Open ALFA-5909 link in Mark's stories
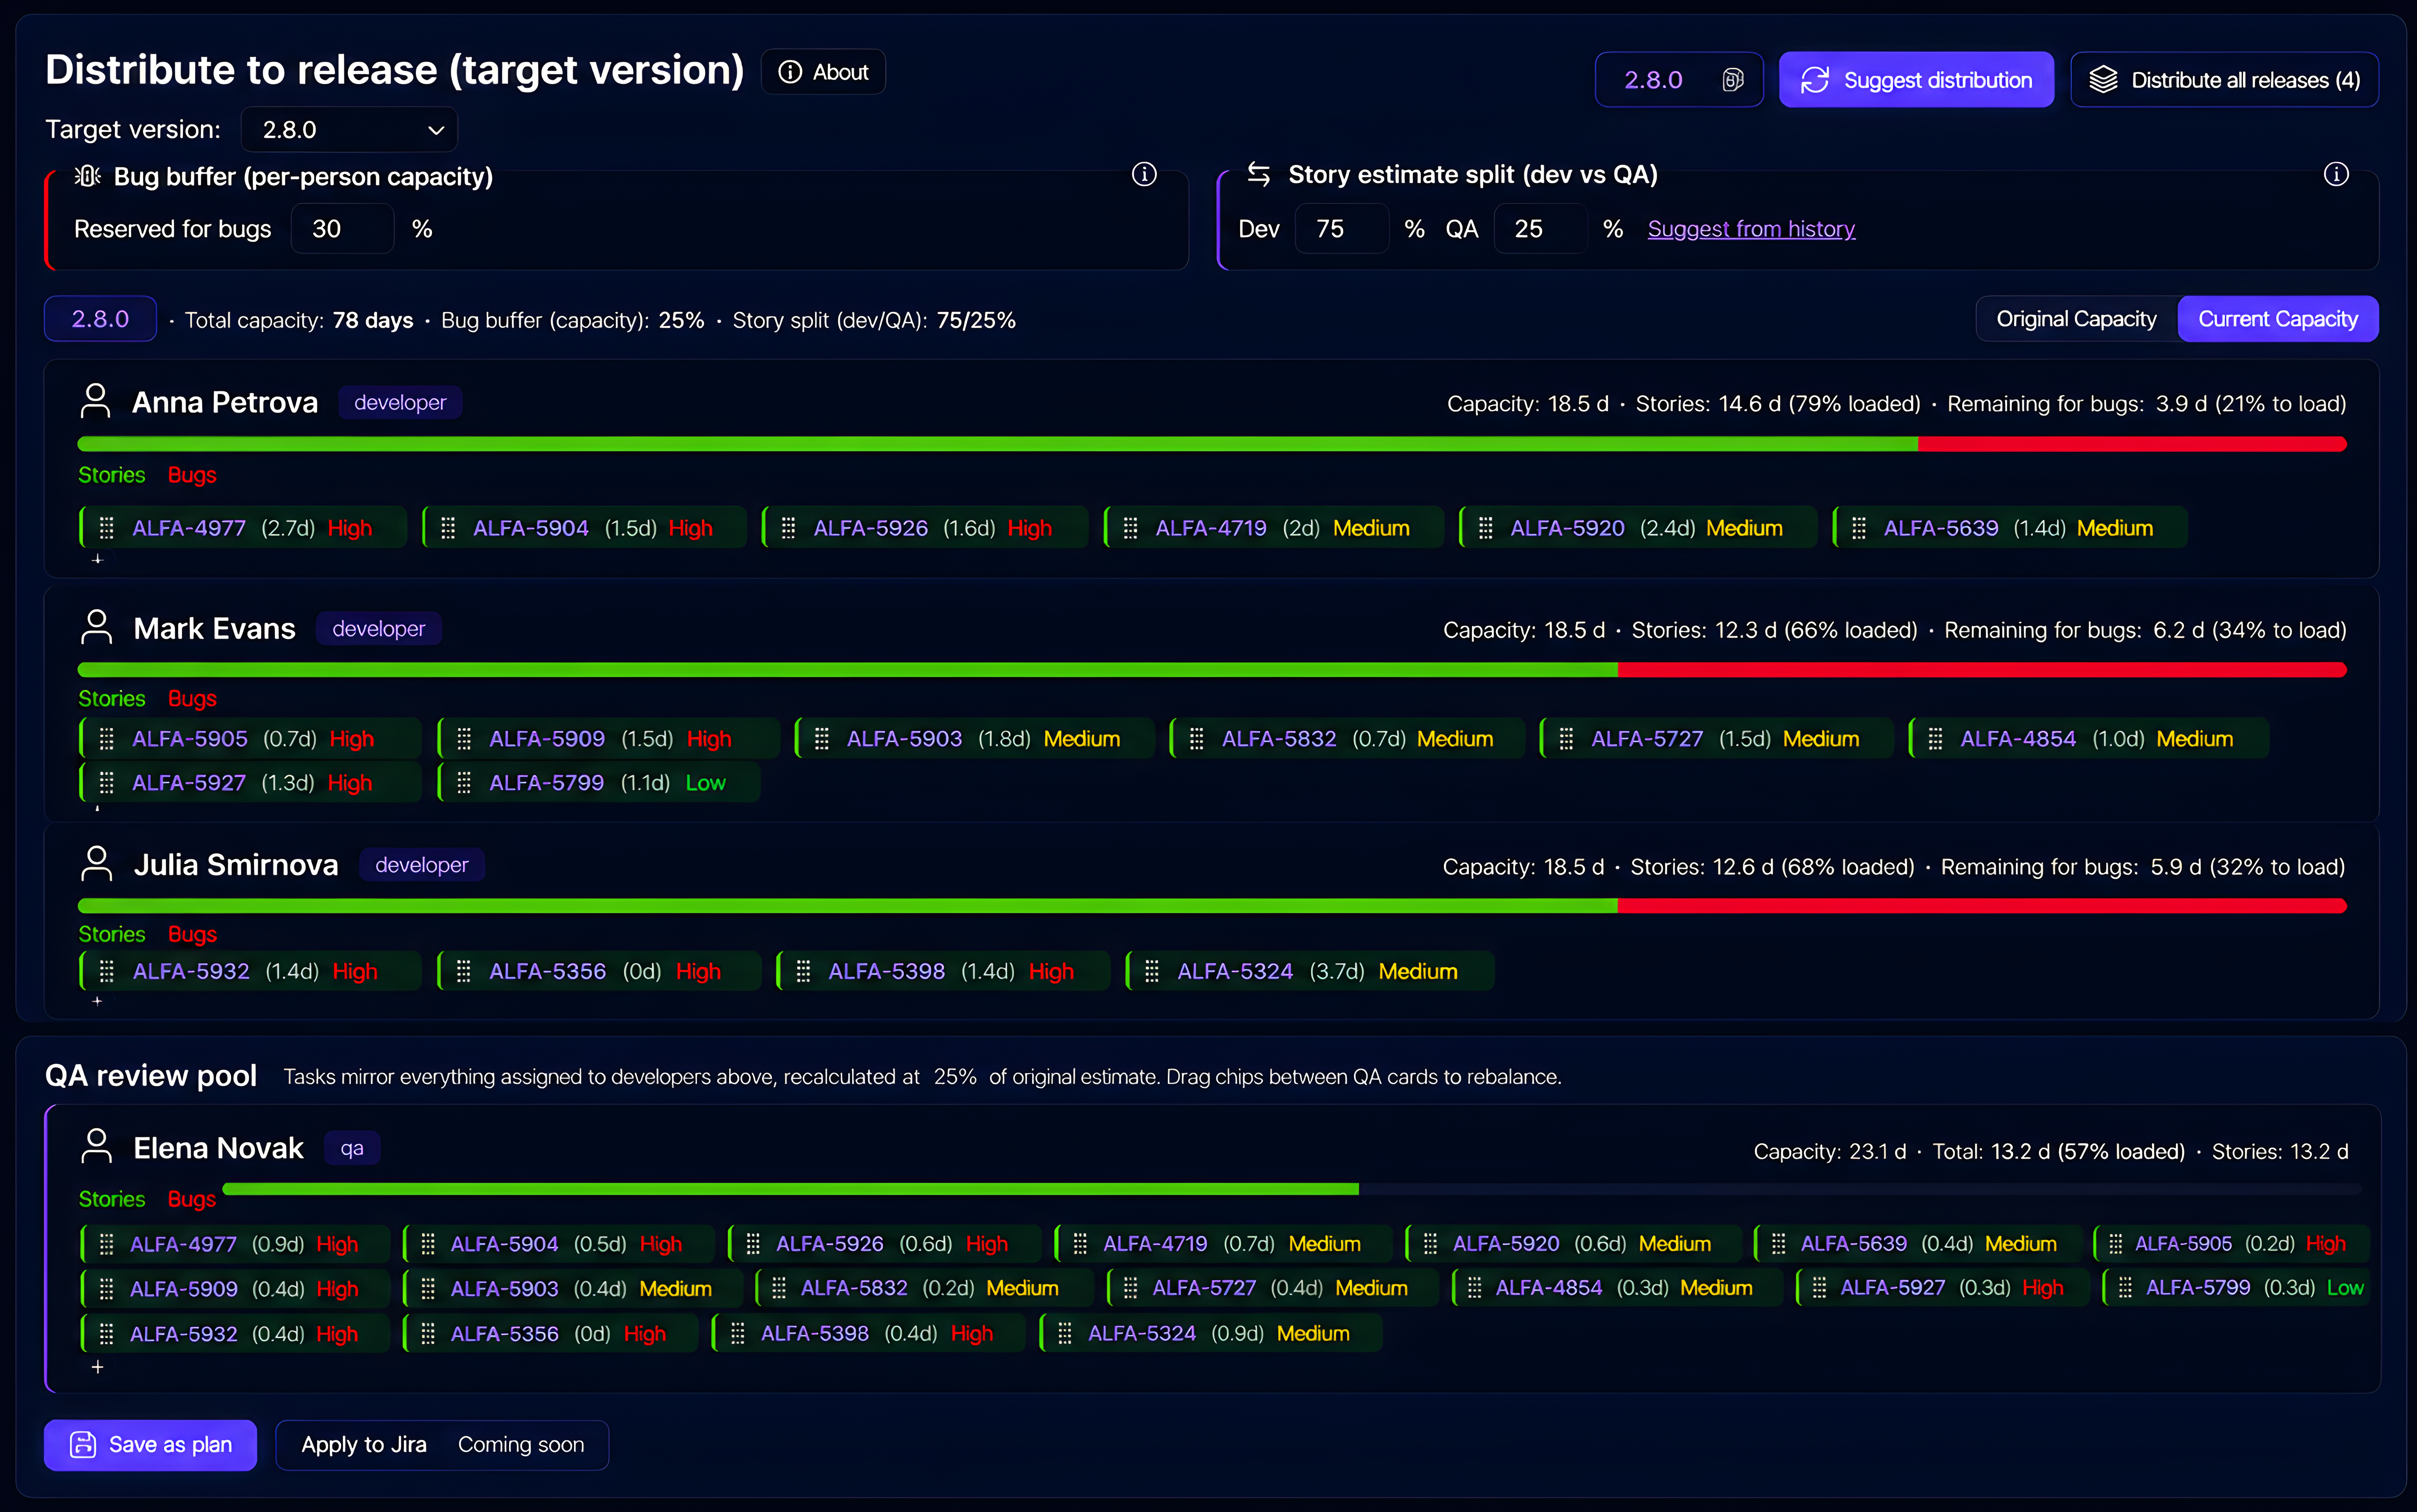2417x1512 pixels. [x=547, y=739]
